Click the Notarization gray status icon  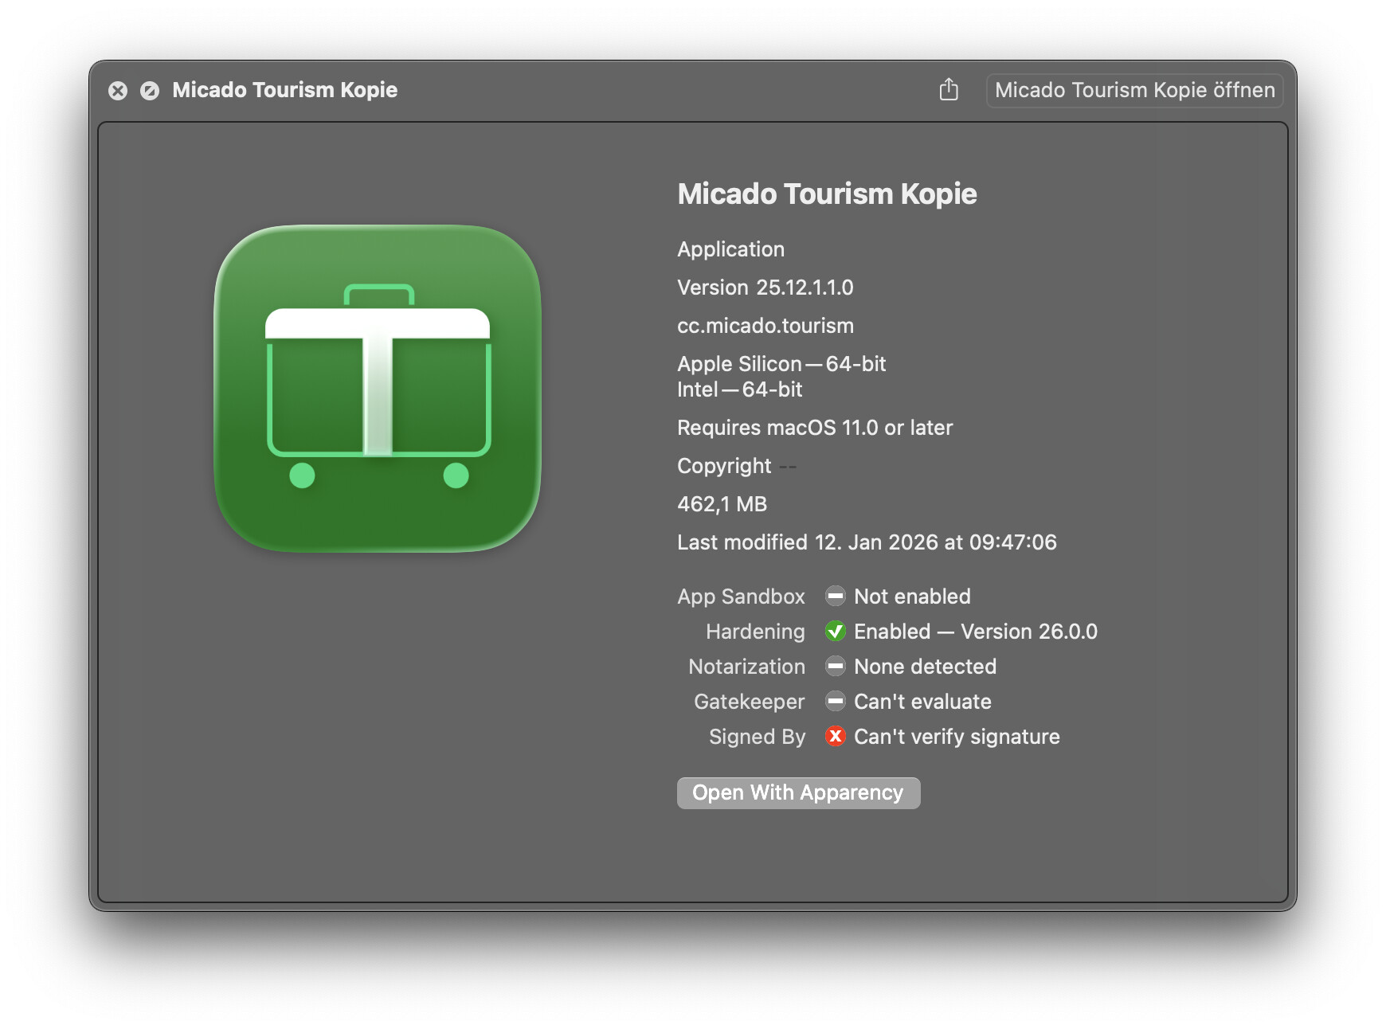835,666
